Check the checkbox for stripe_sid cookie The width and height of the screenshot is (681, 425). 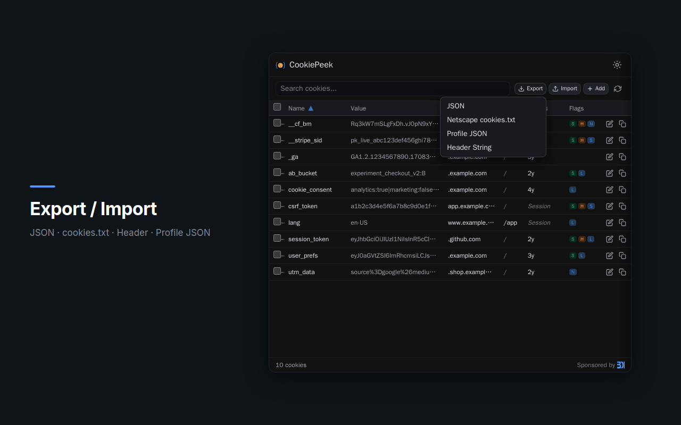click(277, 140)
